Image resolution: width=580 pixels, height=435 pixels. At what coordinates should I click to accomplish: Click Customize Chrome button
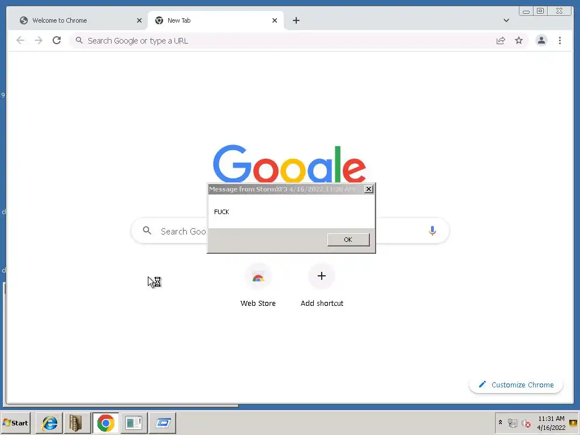coord(516,385)
